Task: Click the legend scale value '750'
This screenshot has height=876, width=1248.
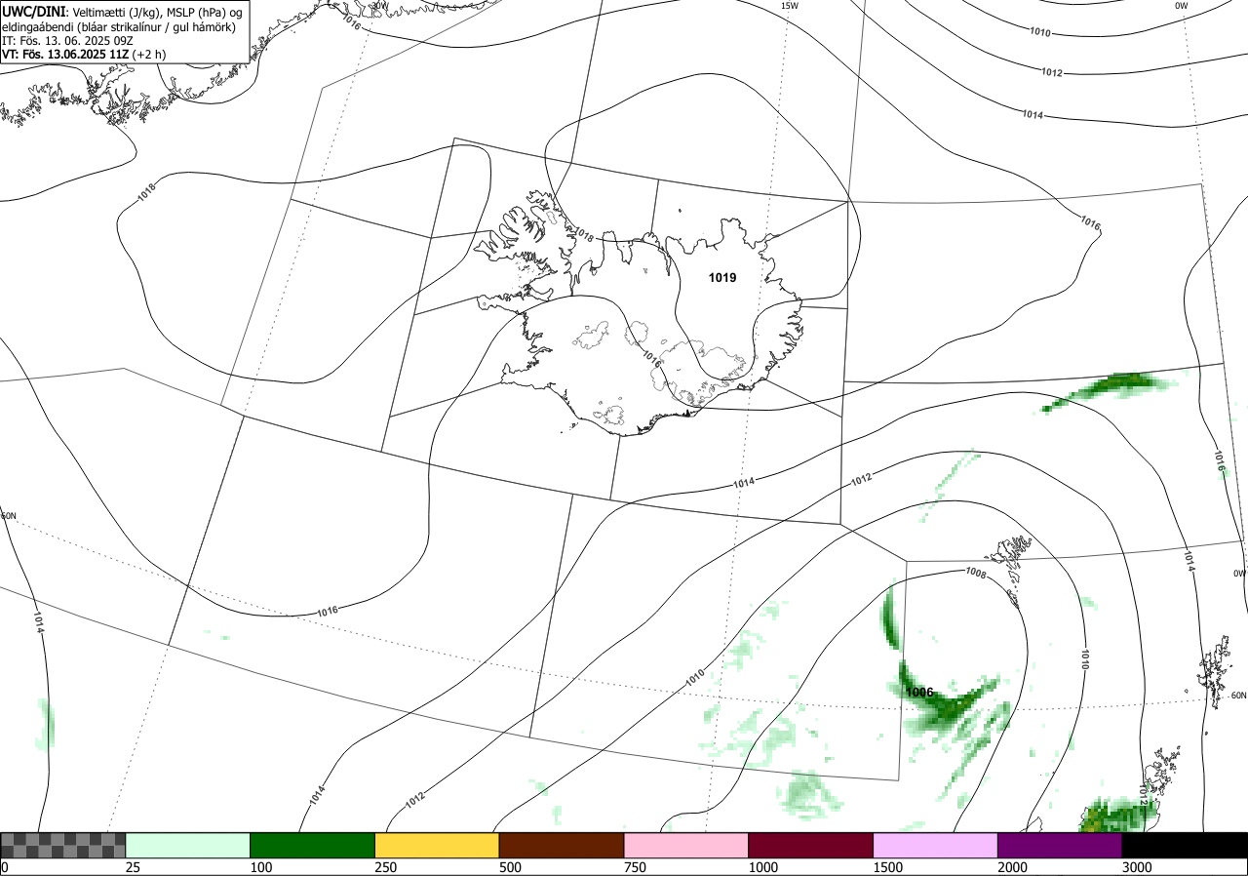Action: [635, 867]
